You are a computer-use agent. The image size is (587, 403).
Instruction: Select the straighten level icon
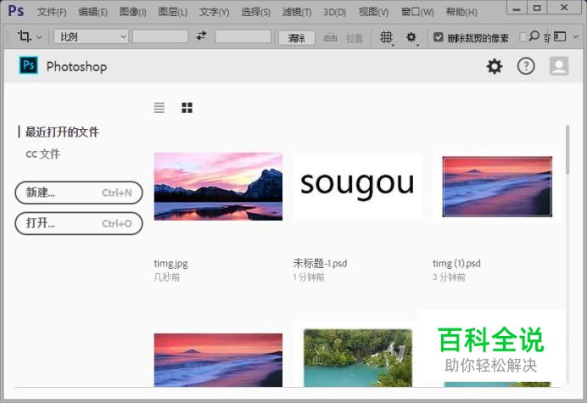tap(330, 37)
